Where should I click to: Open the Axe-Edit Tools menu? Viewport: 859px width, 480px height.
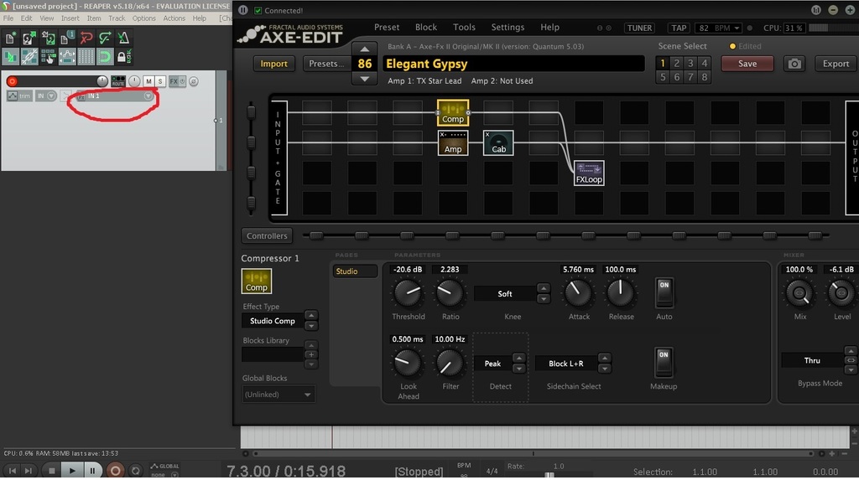click(464, 28)
